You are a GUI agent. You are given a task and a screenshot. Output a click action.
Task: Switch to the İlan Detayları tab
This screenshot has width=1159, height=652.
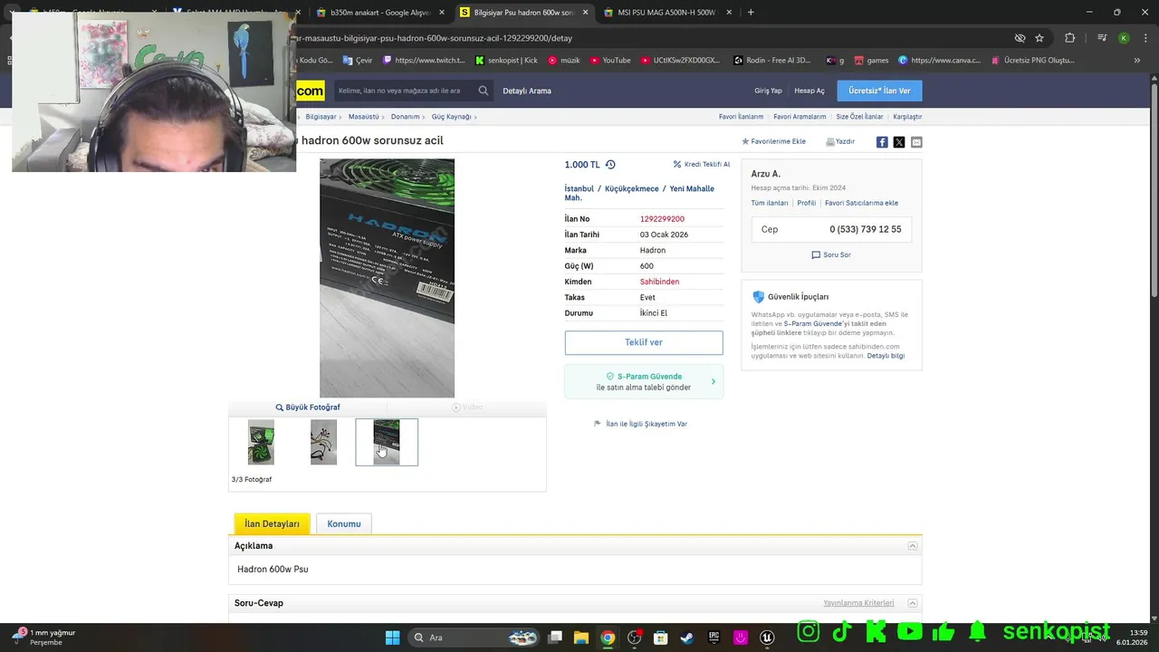(272, 523)
